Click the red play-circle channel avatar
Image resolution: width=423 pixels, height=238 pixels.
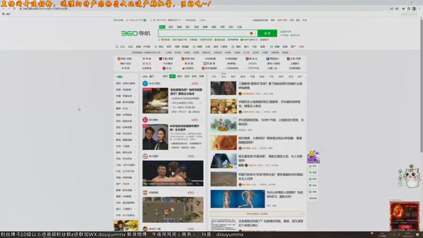pos(145,156)
